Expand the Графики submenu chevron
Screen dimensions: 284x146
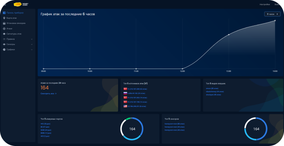tap(32, 49)
